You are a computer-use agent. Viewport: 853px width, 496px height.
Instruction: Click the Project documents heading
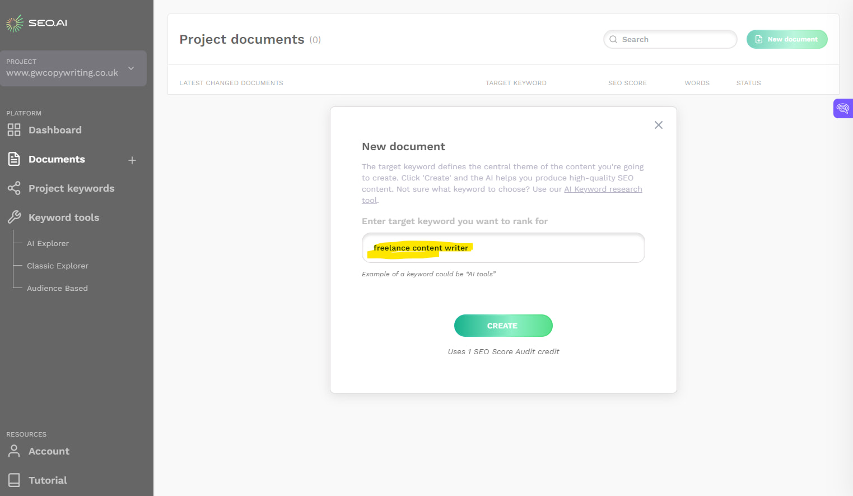click(x=241, y=39)
